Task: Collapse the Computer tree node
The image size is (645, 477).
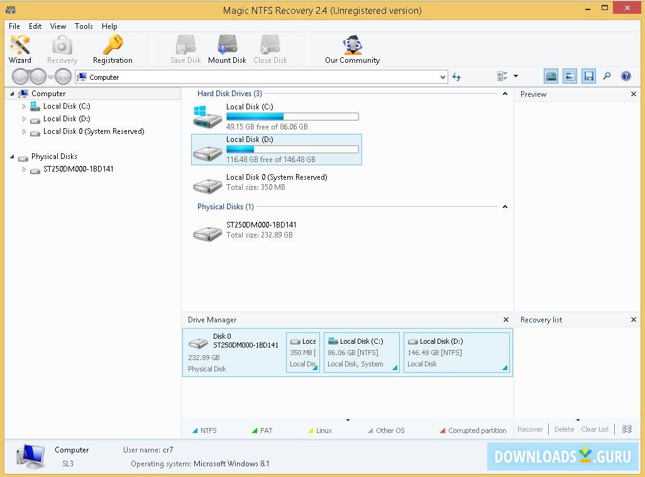Action: (x=12, y=94)
